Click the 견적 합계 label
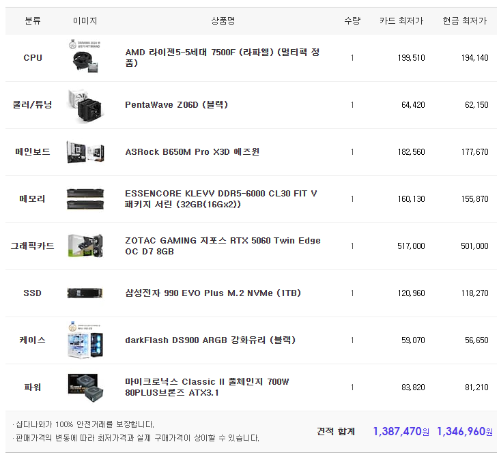Screen dimensions: 499x455 tap(336, 432)
